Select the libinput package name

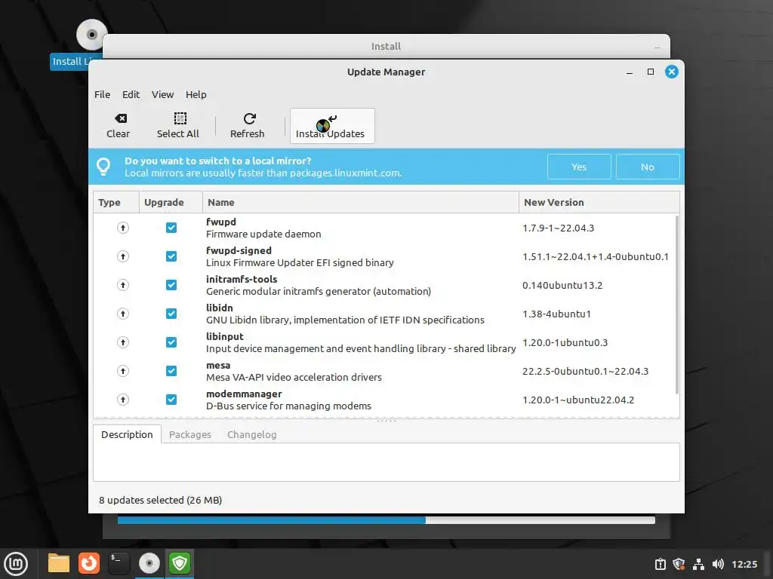[x=225, y=336]
